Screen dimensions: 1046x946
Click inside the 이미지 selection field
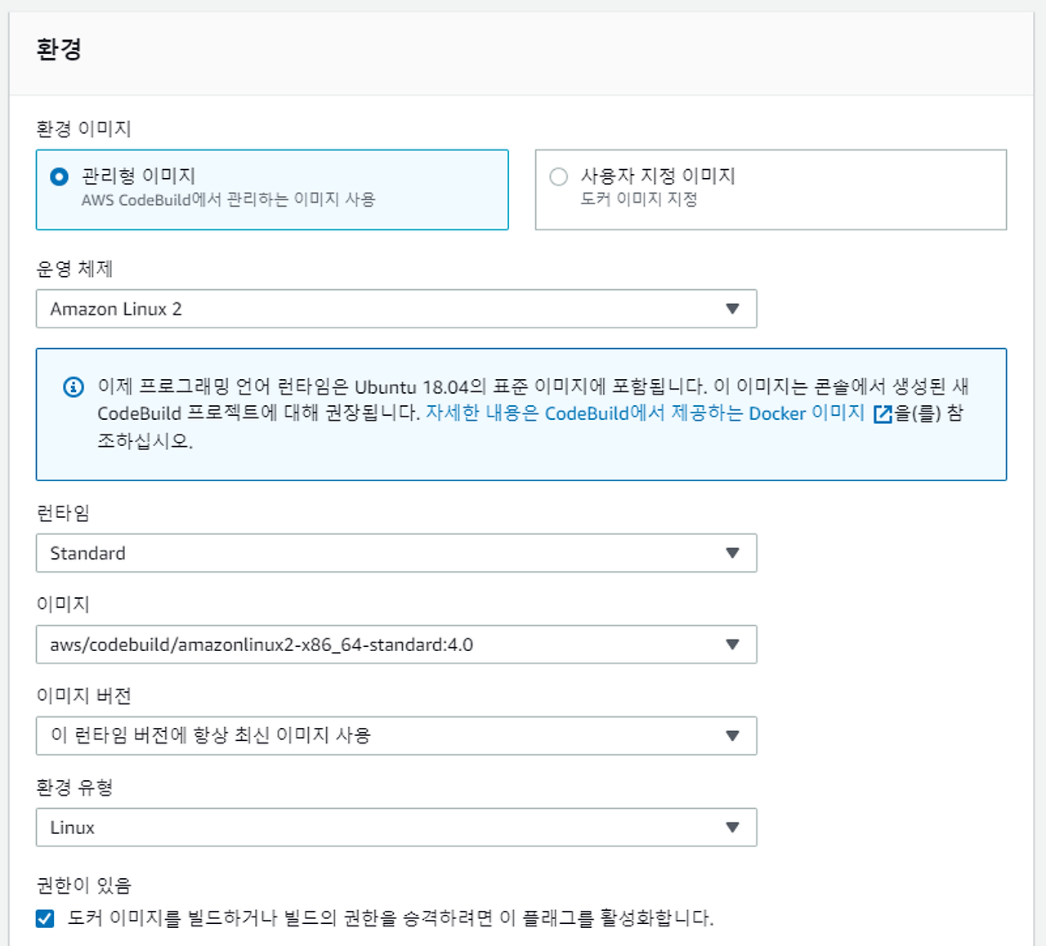coord(327,645)
